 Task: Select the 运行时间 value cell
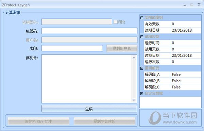[x=186, y=43]
